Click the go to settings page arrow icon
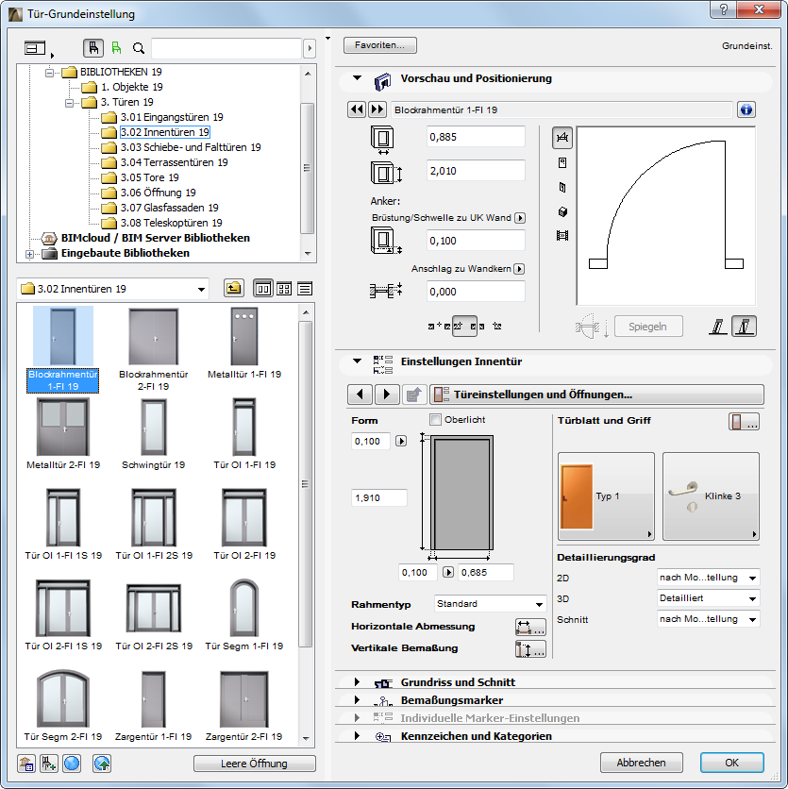The image size is (788, 789). (x=413, y=394)
